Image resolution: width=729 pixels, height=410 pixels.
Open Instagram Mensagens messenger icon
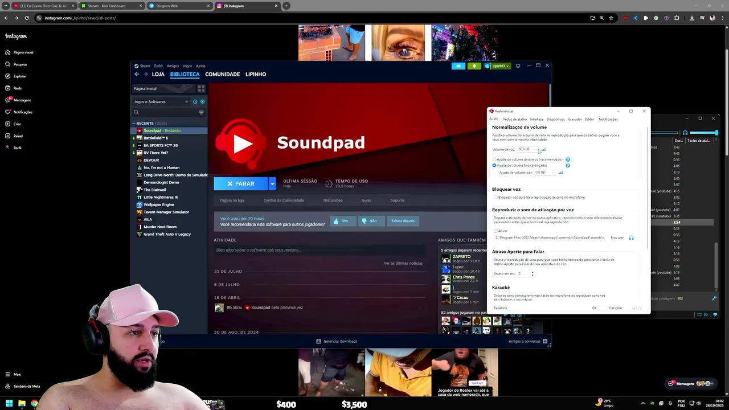8,100
